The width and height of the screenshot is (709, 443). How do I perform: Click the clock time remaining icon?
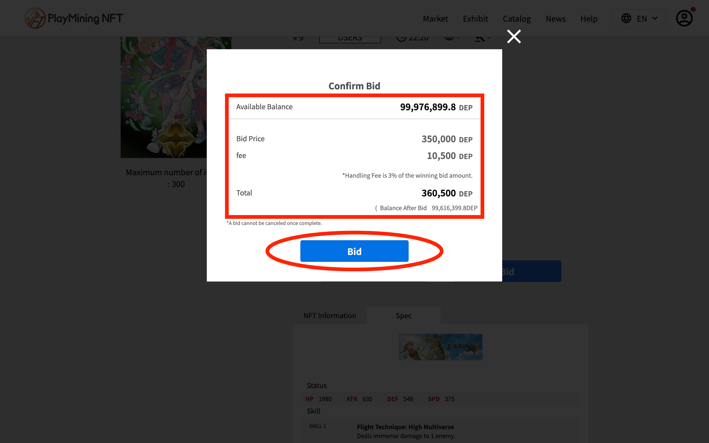(x=401, y=38)
